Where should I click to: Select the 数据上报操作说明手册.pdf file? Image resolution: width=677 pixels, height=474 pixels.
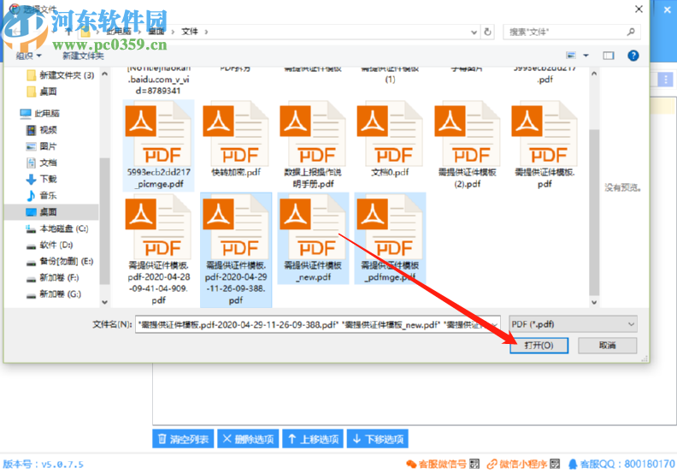(313, 145)
